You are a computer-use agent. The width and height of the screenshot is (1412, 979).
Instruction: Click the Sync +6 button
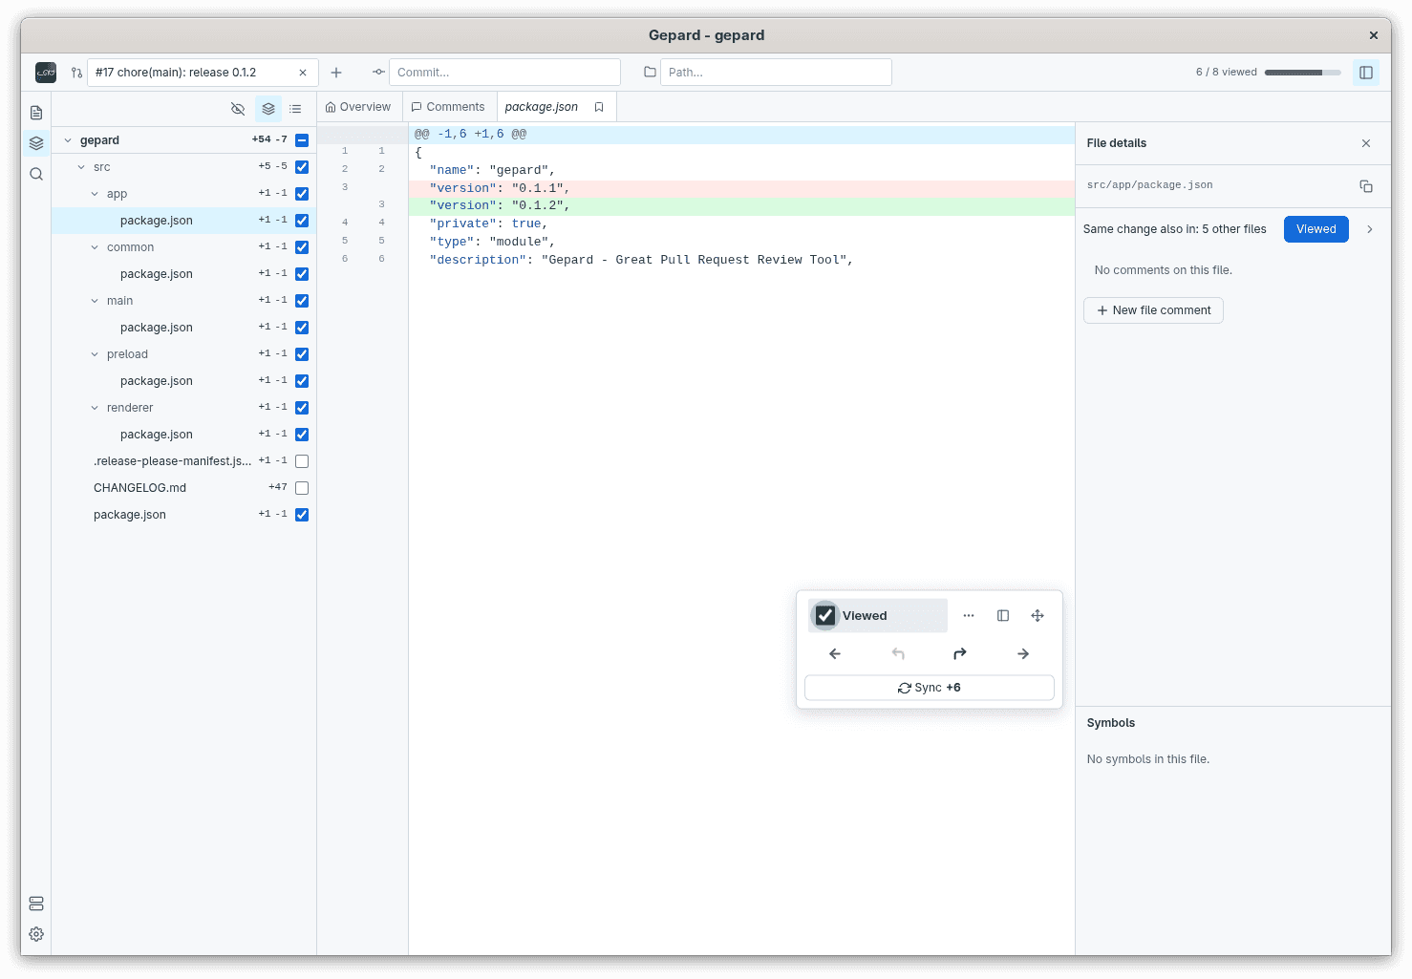(x=930, y=688)
